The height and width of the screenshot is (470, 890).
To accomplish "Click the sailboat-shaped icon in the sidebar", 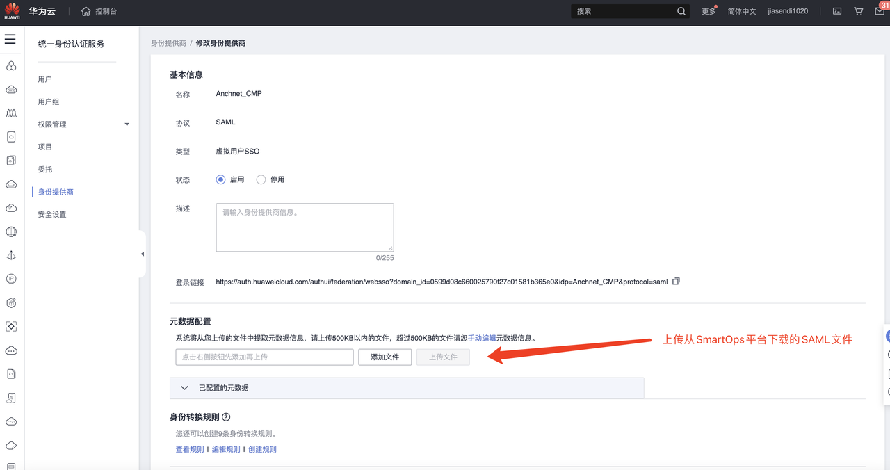I will click(11, 255).
